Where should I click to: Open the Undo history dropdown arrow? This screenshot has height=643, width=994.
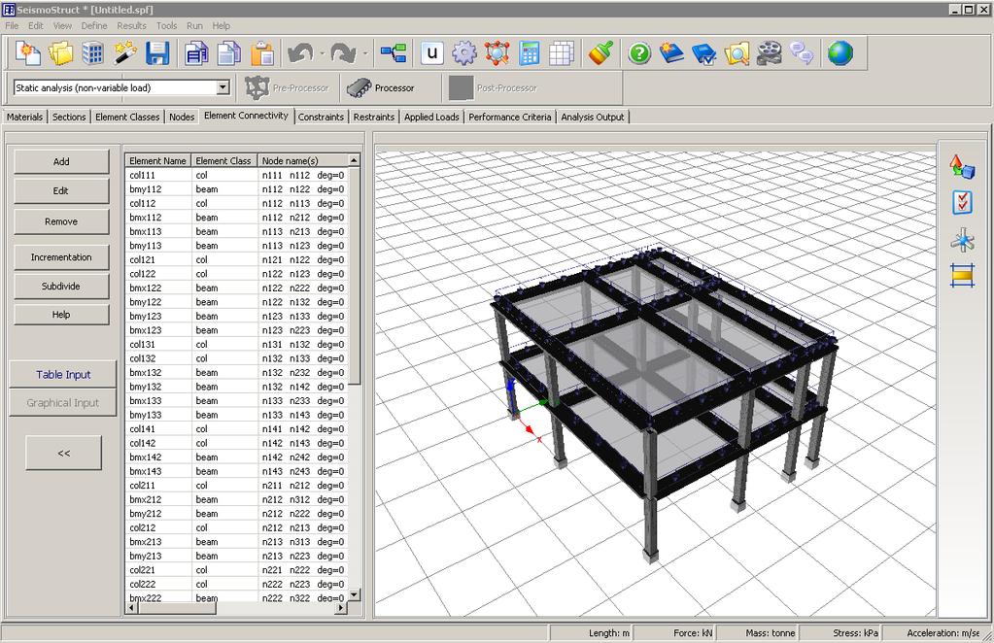pos(322,53)
